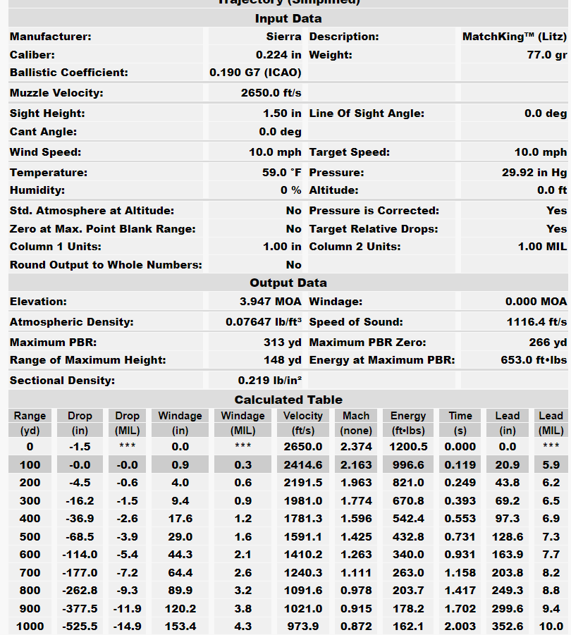Select the sectional density "0.219 lb/in²"

click(270, 381)
